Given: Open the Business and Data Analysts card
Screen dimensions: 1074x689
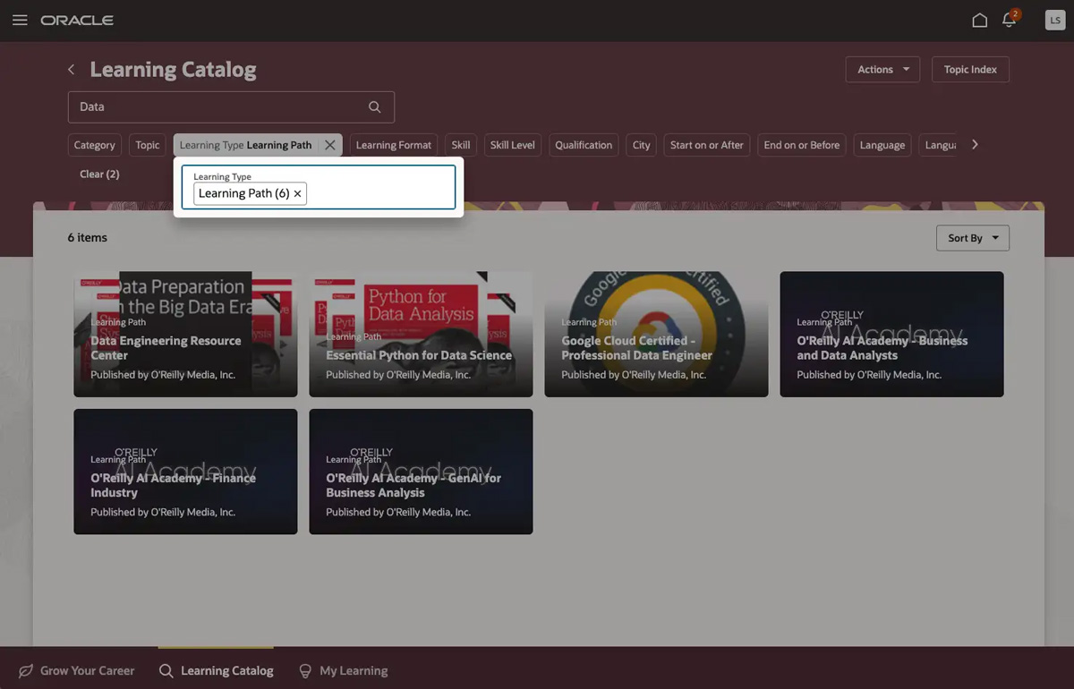Looking at the screenshot, I should (x=891, y=335).
